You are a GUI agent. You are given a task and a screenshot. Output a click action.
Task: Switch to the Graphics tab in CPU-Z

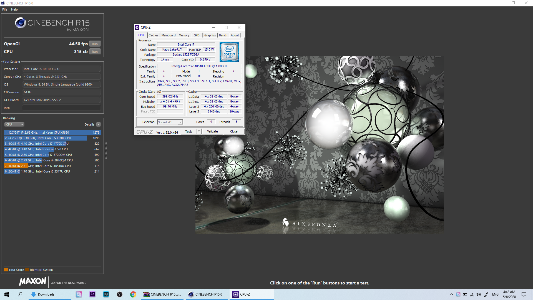pyautogui.click(x=210, y=35)
